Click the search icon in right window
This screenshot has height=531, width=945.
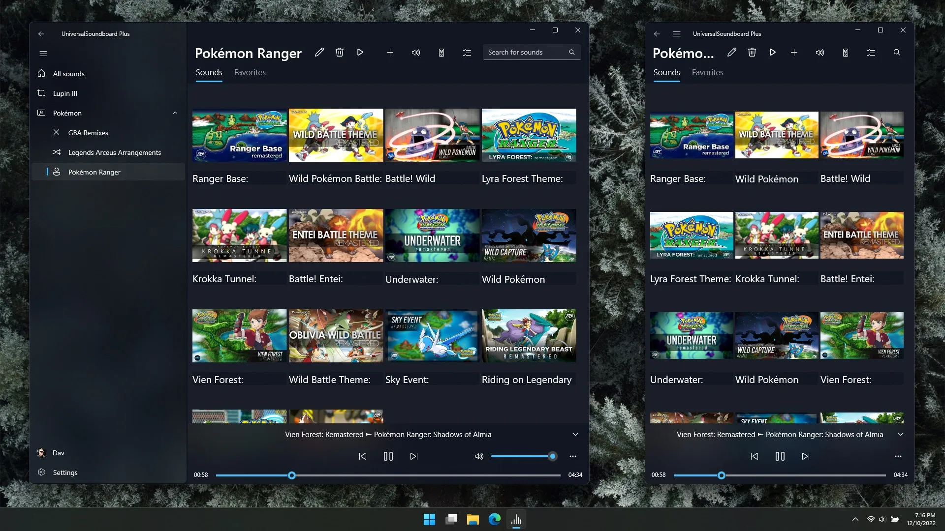click(897, 52)
